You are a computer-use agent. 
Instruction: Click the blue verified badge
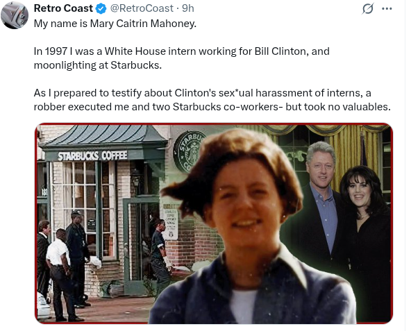pyautogui.click(x=101, y=9)
